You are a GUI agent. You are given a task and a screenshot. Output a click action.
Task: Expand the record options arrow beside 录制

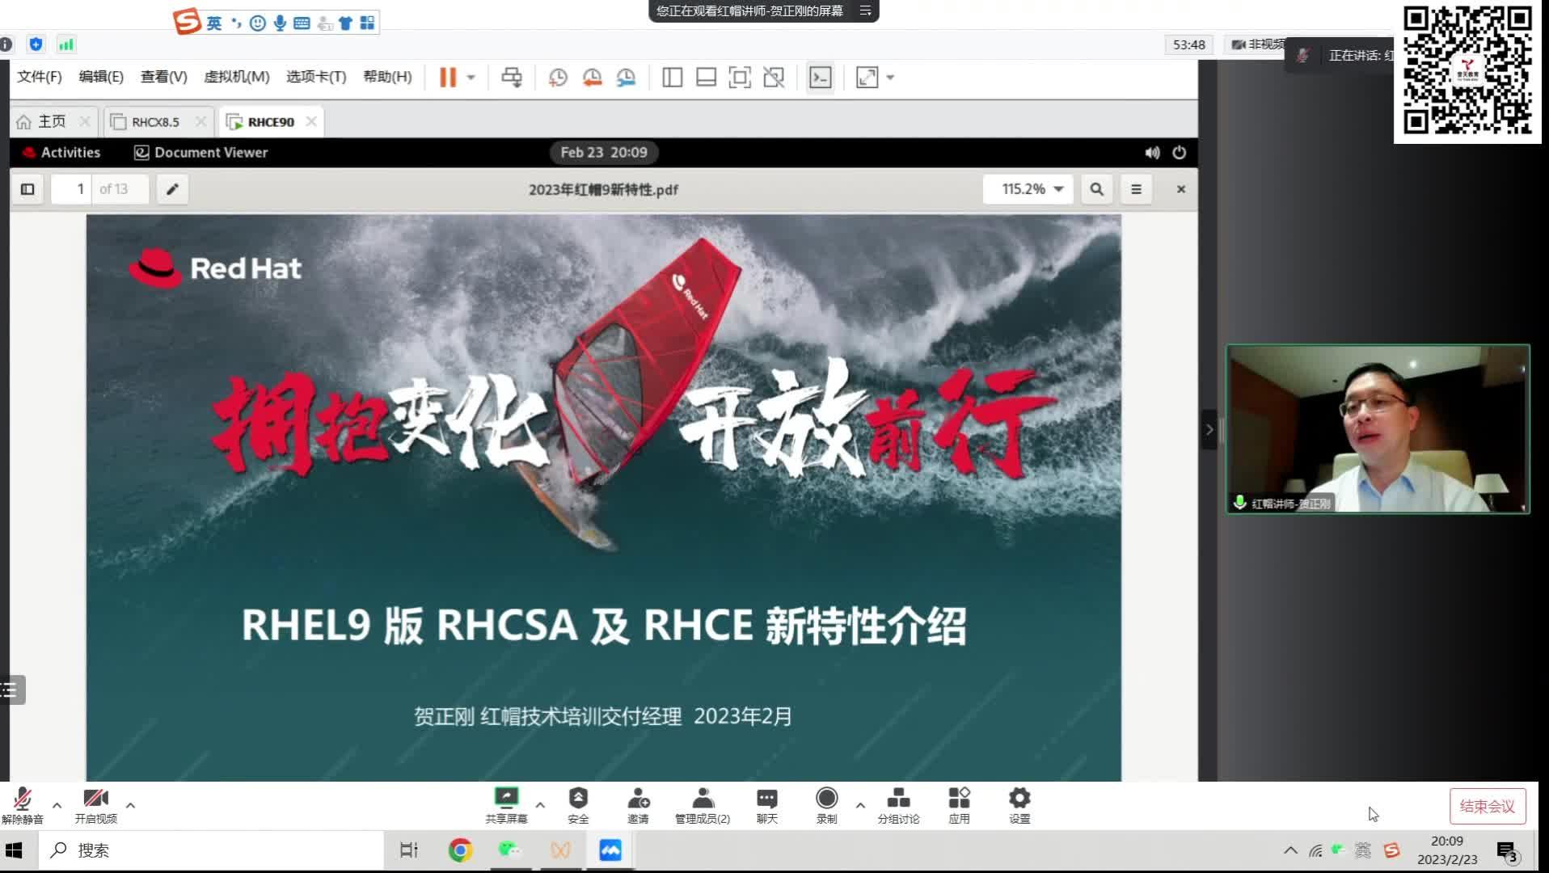pos(860,805)
